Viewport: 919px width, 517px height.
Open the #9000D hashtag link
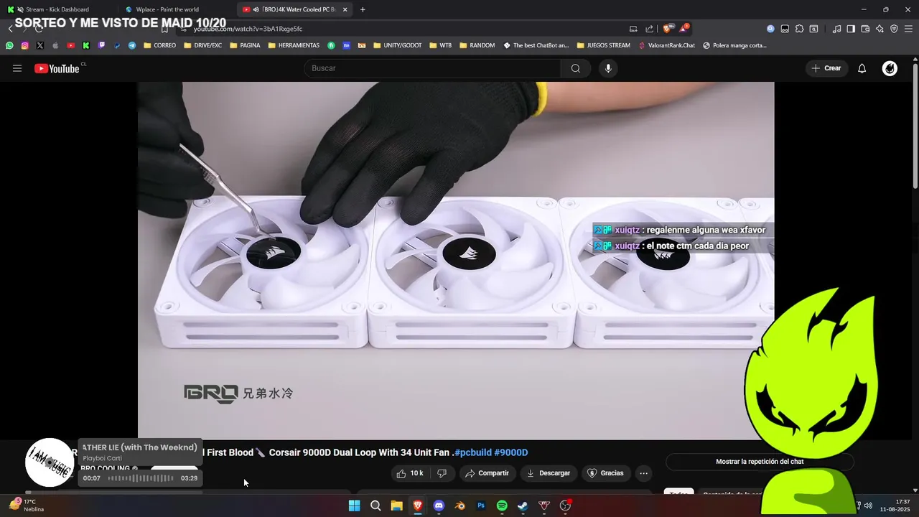point(511,452)
